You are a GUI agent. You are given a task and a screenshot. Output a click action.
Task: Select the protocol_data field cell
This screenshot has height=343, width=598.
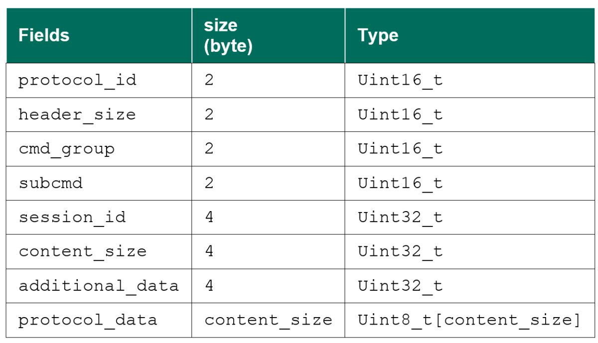(x=88, y=320)
